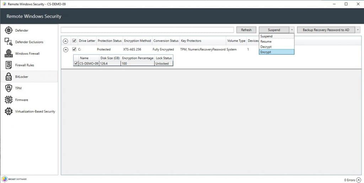Select the Windows Firewall globe icon

(9, 53)
